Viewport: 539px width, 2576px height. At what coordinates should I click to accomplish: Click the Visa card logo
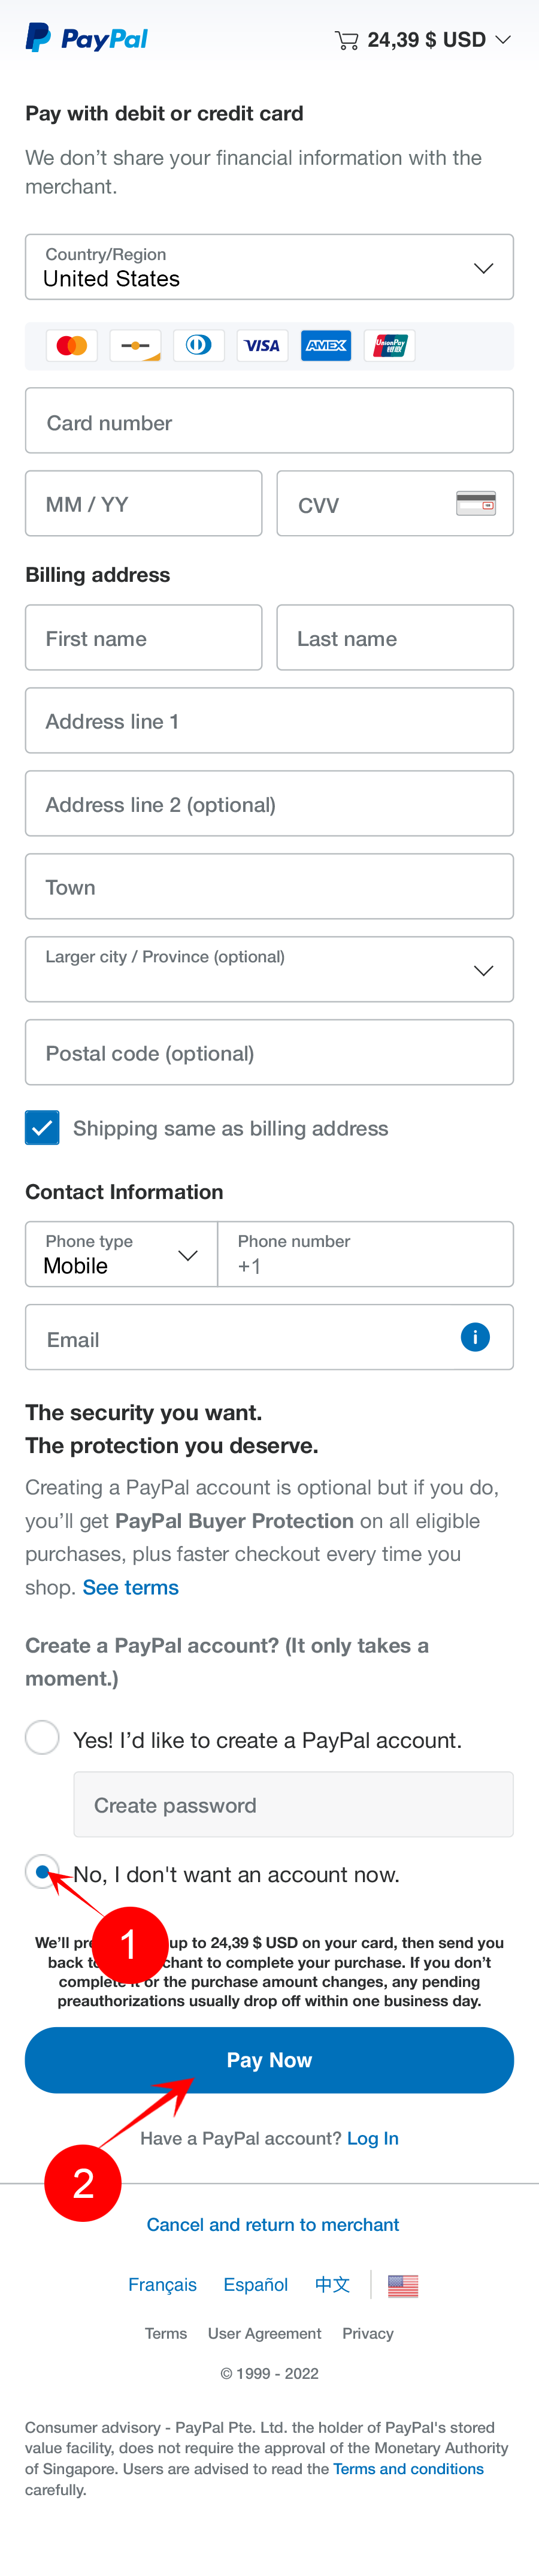[x=262, y=346]
